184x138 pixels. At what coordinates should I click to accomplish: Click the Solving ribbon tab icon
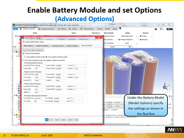(70, 29)
